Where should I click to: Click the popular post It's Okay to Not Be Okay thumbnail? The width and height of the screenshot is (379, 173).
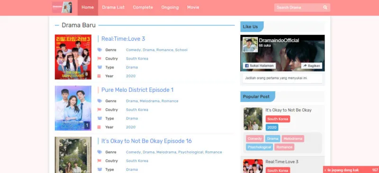253,119
